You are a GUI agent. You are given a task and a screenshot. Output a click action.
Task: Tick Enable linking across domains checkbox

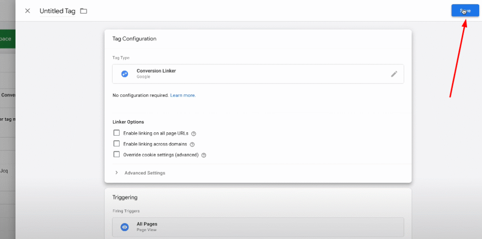pos(117,144)
